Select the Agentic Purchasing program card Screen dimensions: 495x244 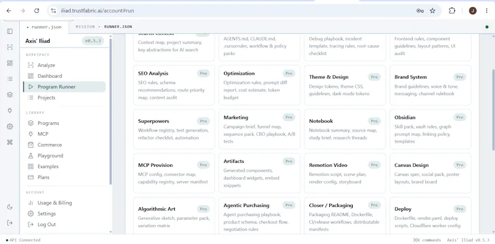(x=259, y=216)
